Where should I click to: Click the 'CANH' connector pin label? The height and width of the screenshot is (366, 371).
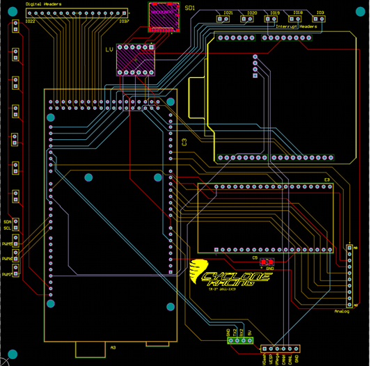click(x=284, y=358)
